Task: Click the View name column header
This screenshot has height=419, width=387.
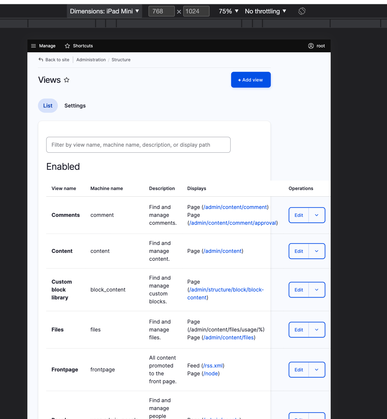Action: pos(64,188)
